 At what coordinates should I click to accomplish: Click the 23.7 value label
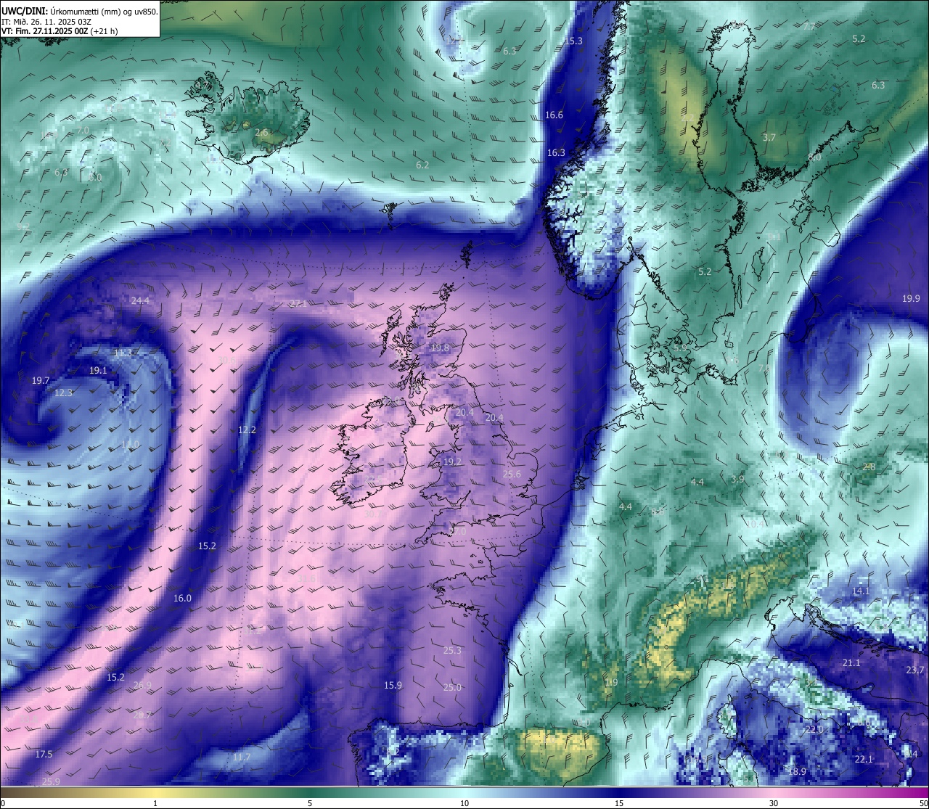point(914,670)
